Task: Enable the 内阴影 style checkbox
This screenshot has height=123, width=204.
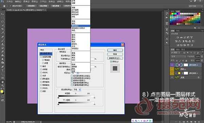Action: pyautogui.click(x=41, y=70)
